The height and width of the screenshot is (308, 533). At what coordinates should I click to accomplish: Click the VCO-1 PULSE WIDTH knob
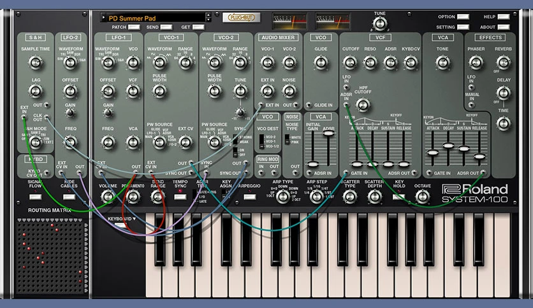[159, 91]
